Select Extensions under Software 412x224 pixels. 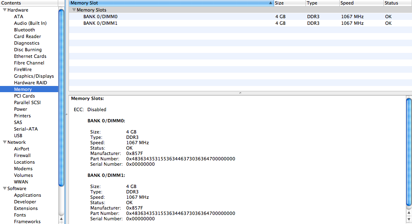point(26,208)
